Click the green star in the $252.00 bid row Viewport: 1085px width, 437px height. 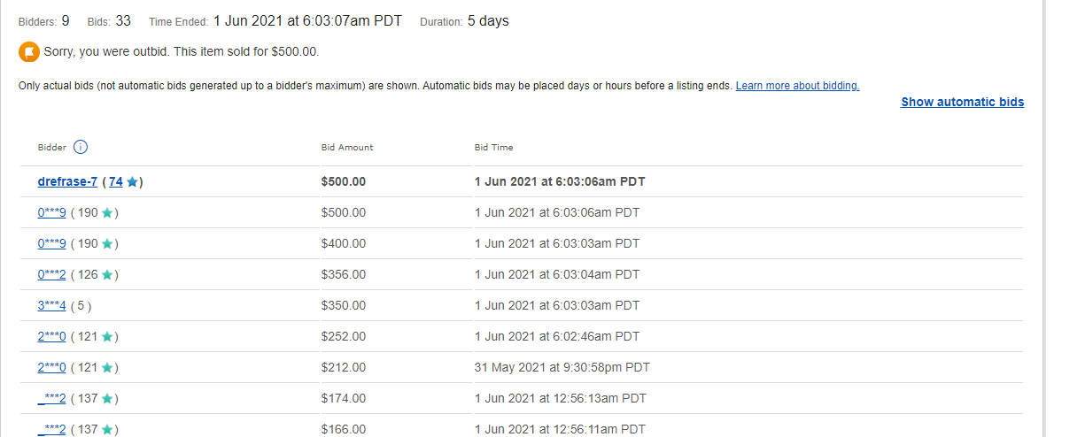coord(107,337)
